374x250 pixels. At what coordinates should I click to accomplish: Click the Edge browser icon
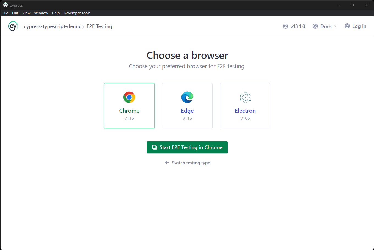(x=187, y=97)
